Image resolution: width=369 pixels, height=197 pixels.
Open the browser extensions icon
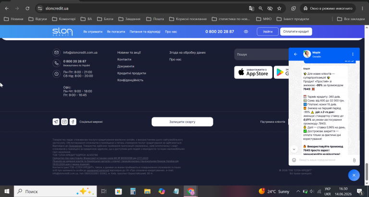pos(293,9)
